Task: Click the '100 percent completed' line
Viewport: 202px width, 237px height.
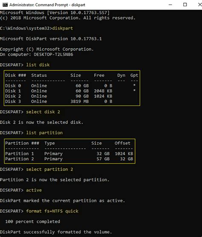Action: tap(32, 222)
